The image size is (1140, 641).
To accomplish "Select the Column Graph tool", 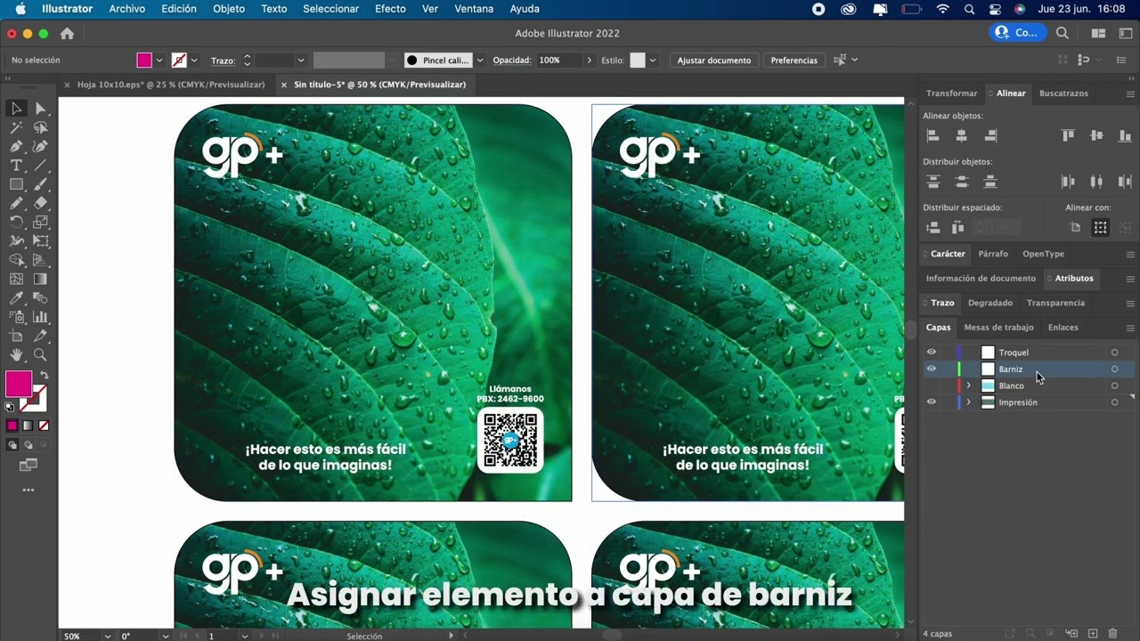I will (40, 317).
